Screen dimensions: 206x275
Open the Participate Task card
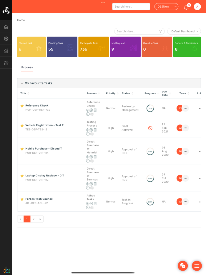pyautogui.click(x=94, y=47)
